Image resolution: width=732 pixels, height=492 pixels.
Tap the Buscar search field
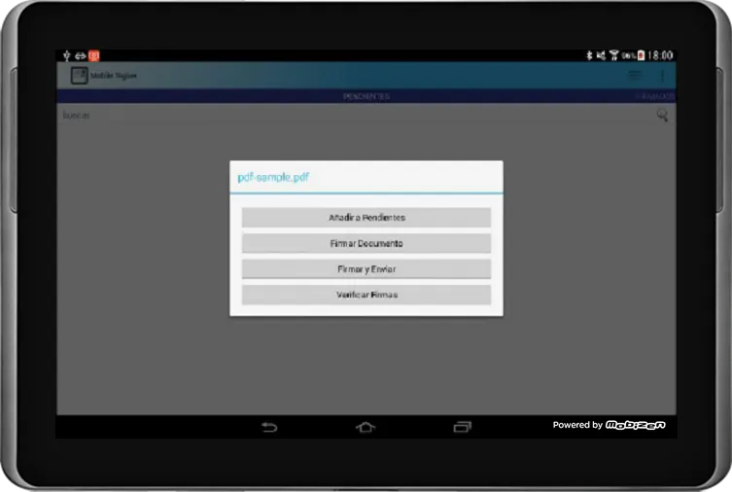click(x=355, y=116)
